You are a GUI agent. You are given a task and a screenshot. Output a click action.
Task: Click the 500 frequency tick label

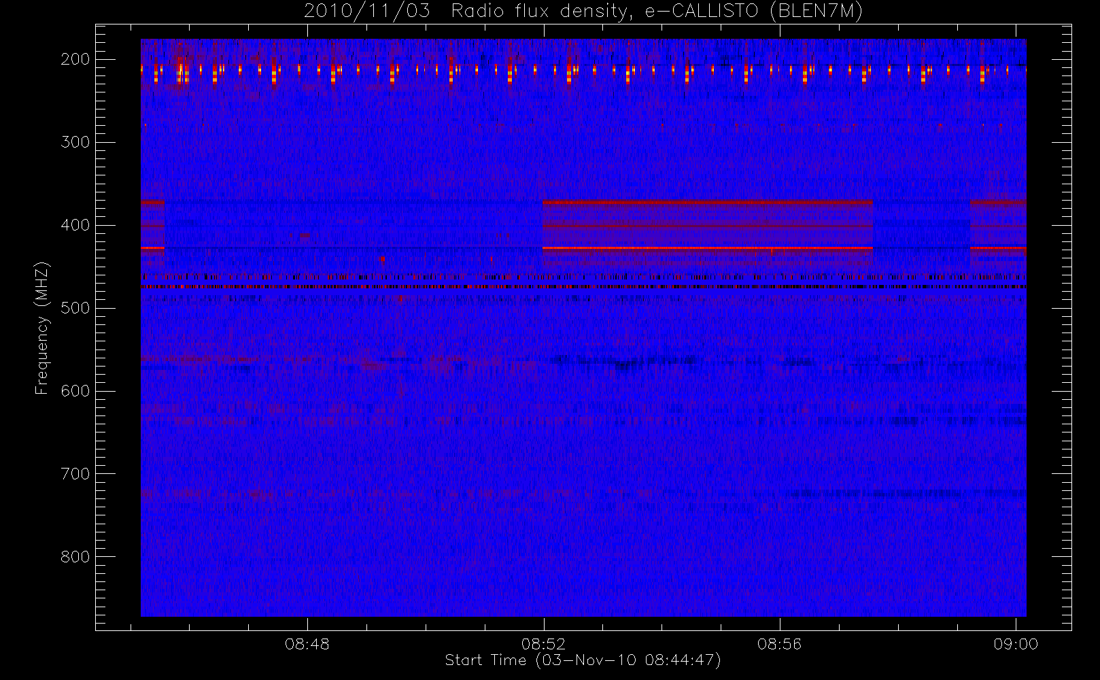75,308
